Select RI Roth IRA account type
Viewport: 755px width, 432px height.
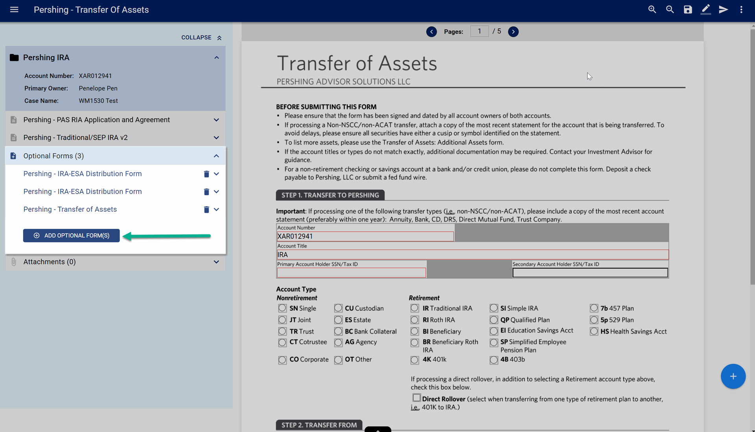coord(414,320)
